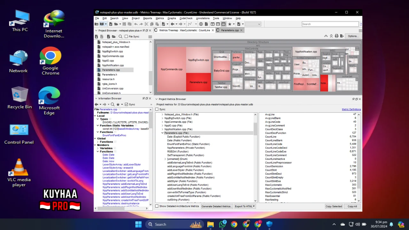Click in the main toolbar Search field

coord(330,24)
